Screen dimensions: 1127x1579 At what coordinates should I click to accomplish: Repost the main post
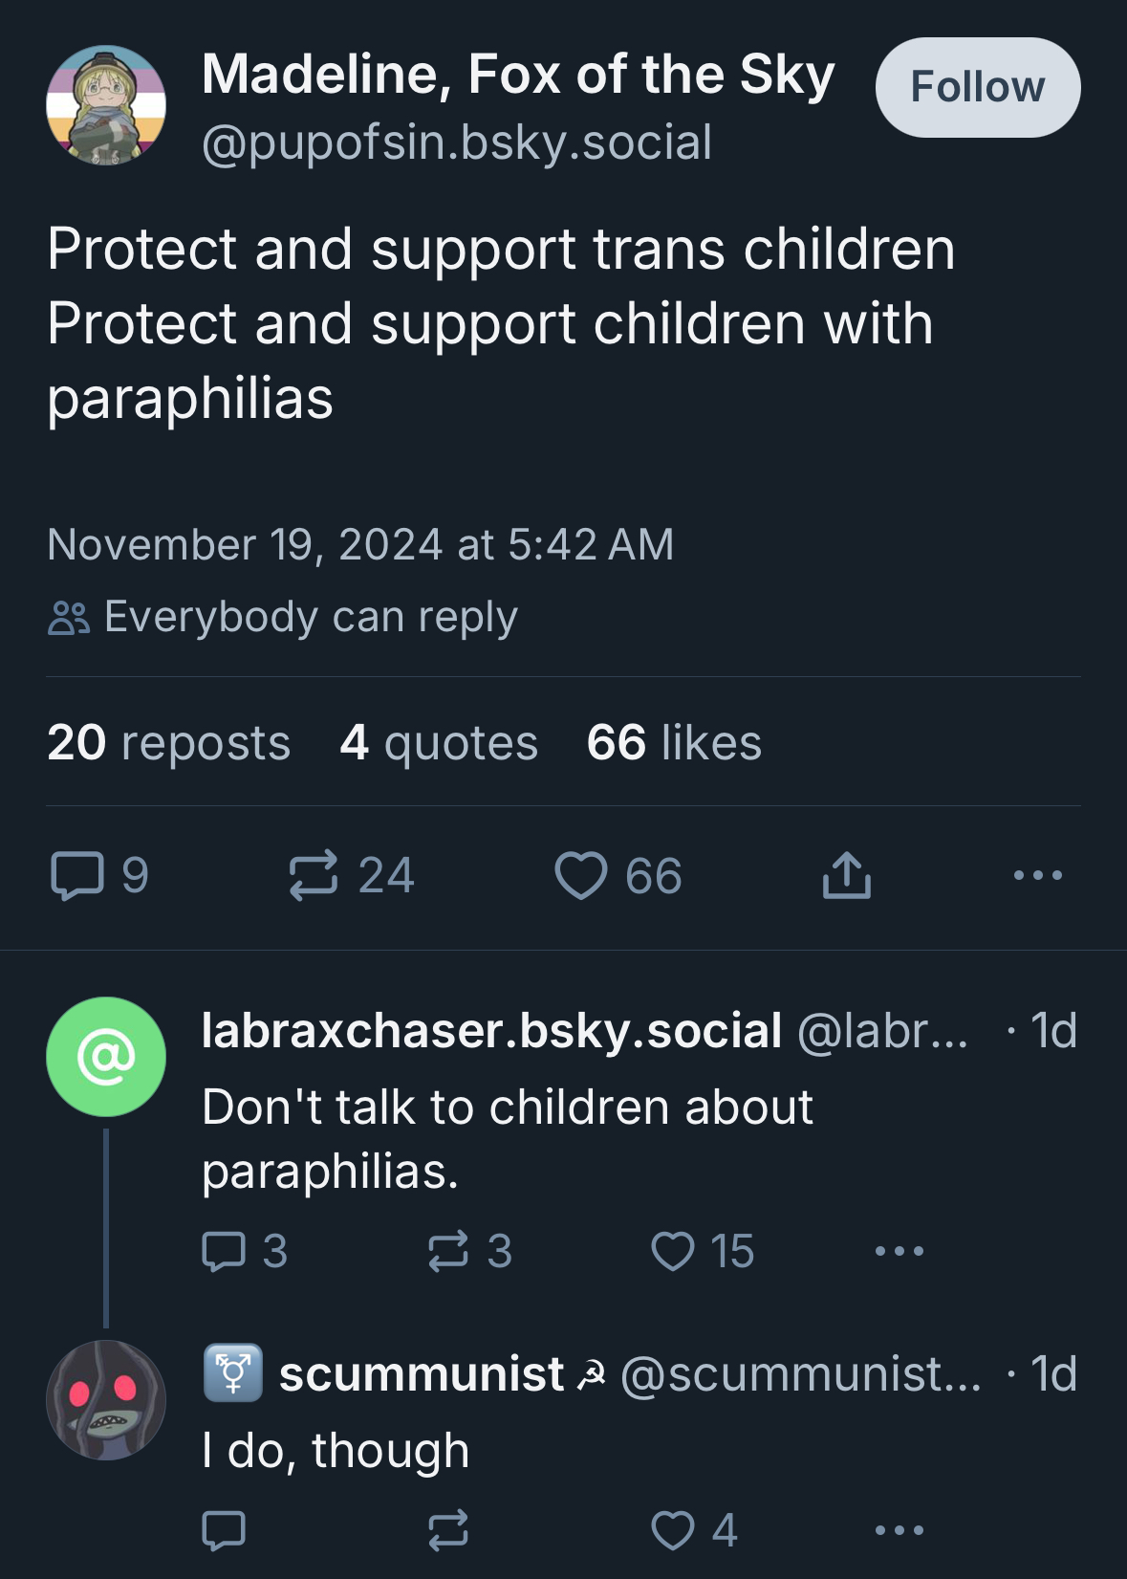pyautogui.click(x=314, y=875)
